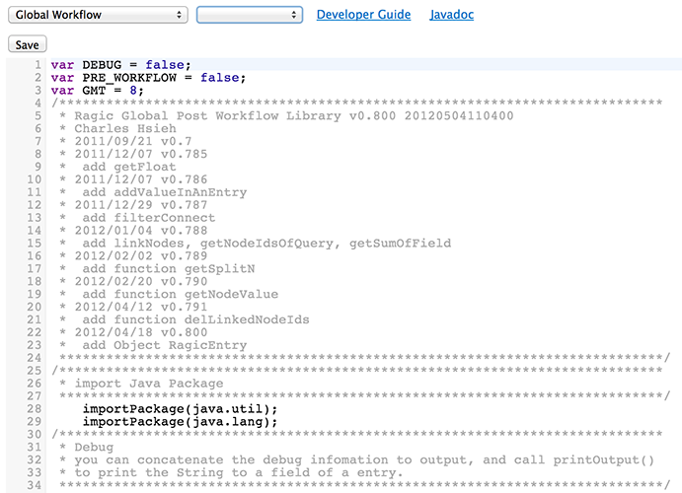This screenshot has height=493, width=682.
Task: Open the Global Workflow dropdown
Action: [97, 15]
